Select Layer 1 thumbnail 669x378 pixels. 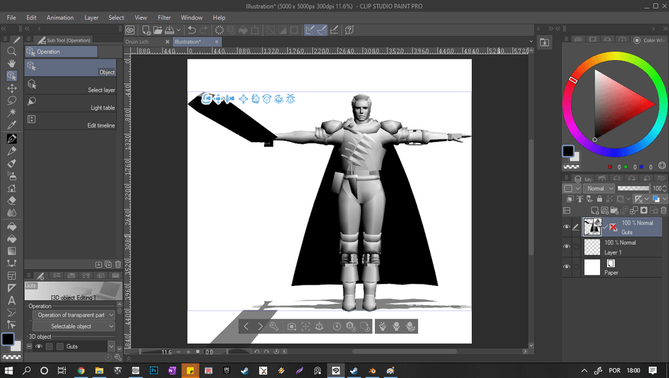coord(592,248)
